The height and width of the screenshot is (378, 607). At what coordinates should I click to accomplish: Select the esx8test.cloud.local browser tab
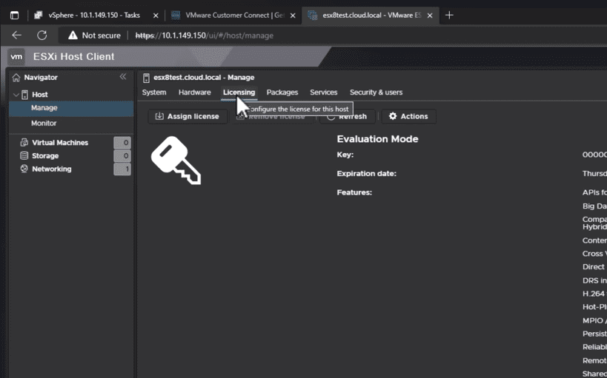[370, 15]
